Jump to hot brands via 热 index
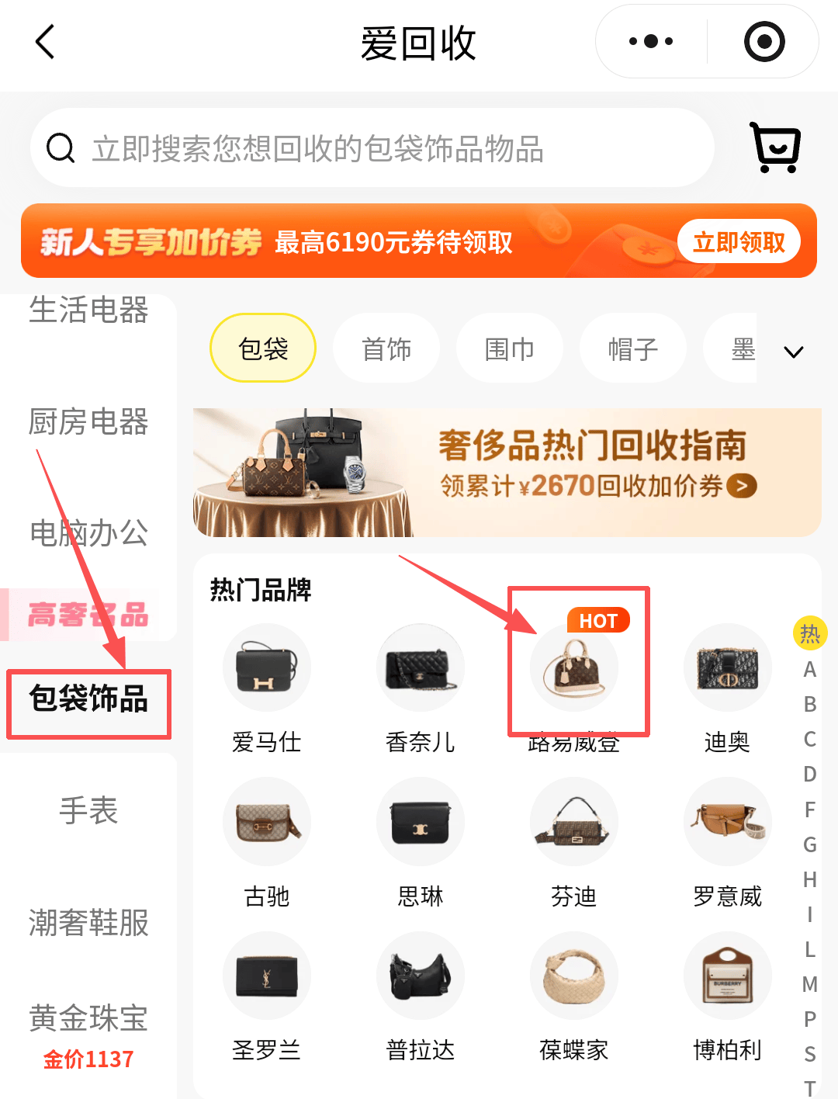Image resolution: width=838 pixels, height=1099 pixels. [x=810, y=634]
